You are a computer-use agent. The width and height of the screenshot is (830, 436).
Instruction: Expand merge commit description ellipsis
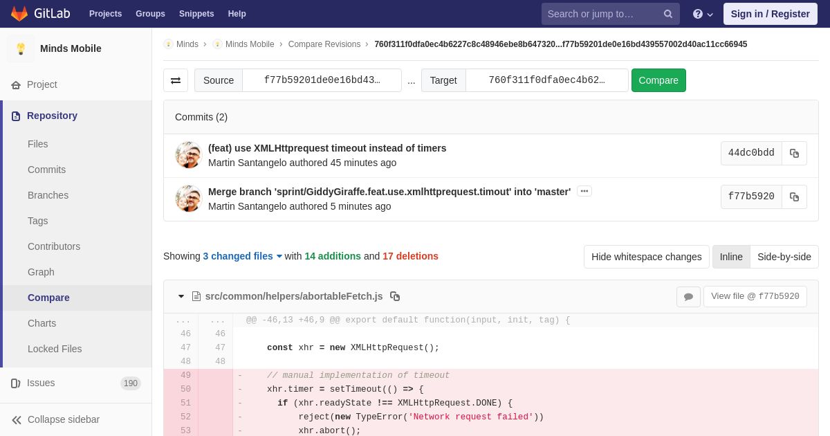coord(584,191)
